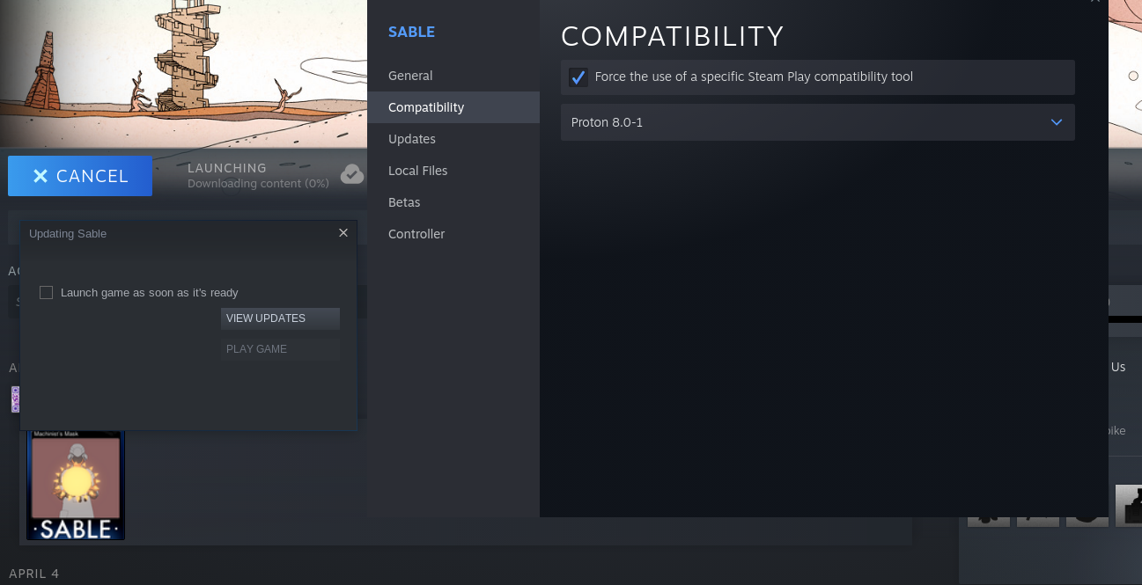
Task: Click the Downloading content (0%) status text
Action: pos(258,184)
